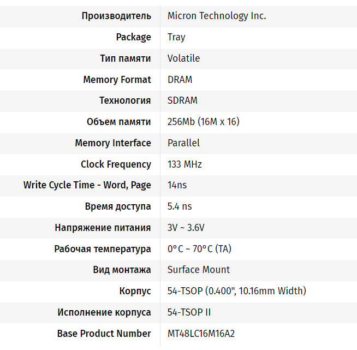Select the Технология row label
Viewport: 357px width, 350px height.
point(125,100)
